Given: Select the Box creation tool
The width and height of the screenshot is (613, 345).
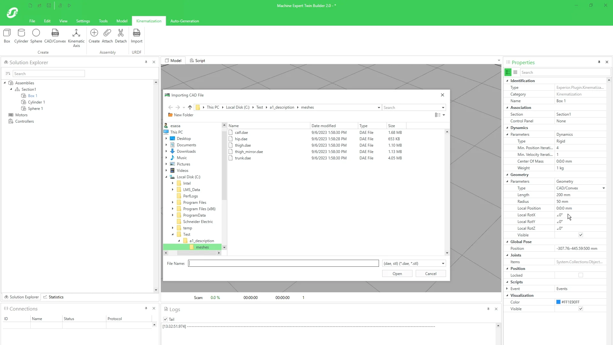Looking at the screenshot, I should tap(7, 36).
